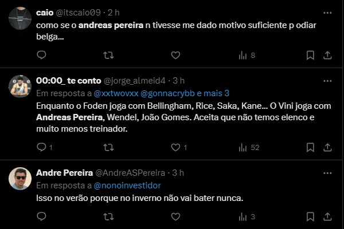Click the 'e mais 3' replied users link
The image size is (344, 229).
click(214, 92)
